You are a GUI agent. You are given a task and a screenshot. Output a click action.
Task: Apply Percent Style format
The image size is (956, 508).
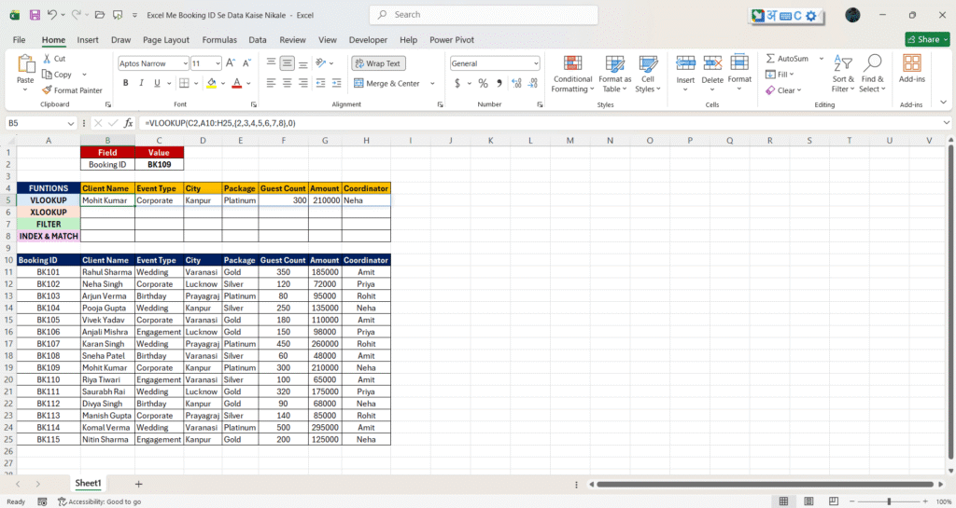483,83
